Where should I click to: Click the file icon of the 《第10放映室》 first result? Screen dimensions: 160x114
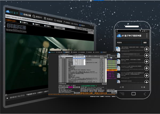click(x=118, y=49)
